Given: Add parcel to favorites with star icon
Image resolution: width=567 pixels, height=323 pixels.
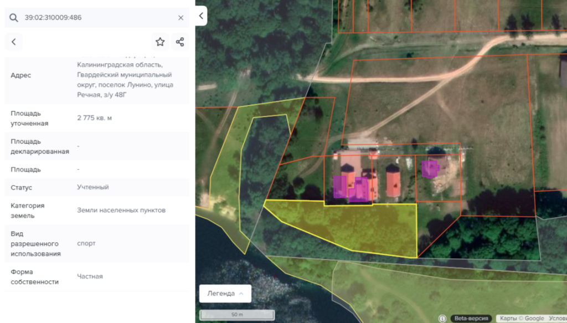Looking at the screenshot, I should tap(160, 42).
